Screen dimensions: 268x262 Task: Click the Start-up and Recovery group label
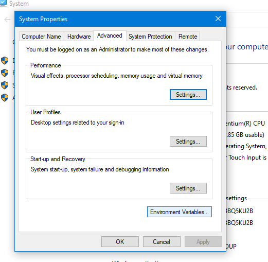click(x=58, y=159)
